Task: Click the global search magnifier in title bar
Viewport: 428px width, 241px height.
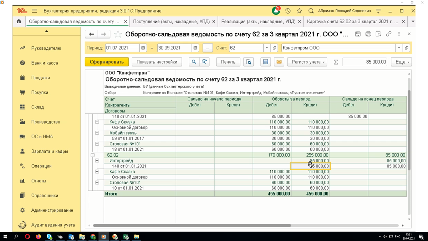Action: 311,11
